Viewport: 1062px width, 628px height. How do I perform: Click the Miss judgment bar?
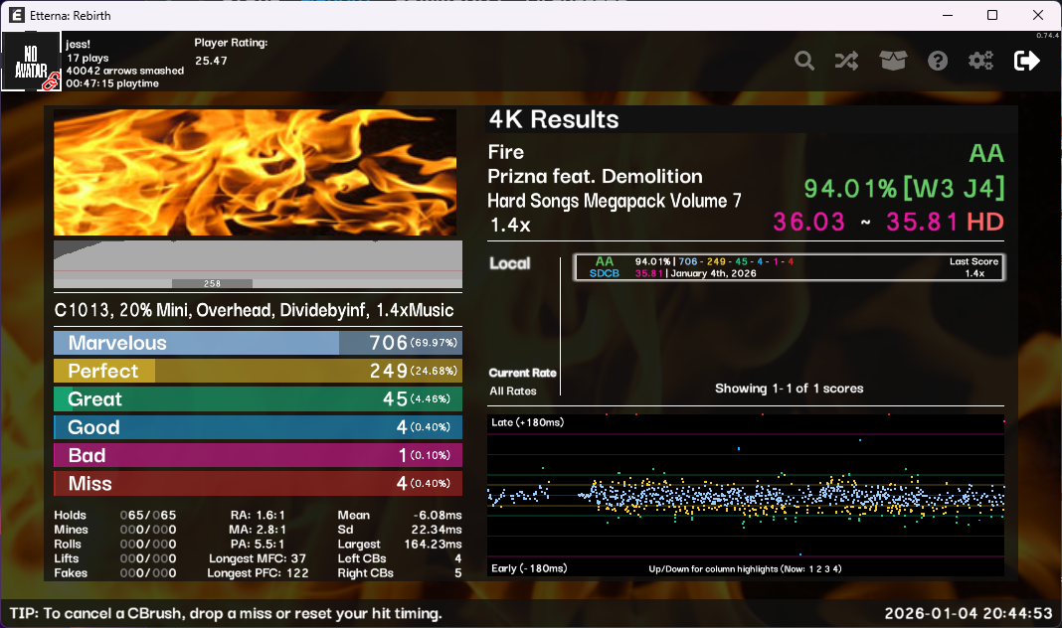click(x=258, y=484)
